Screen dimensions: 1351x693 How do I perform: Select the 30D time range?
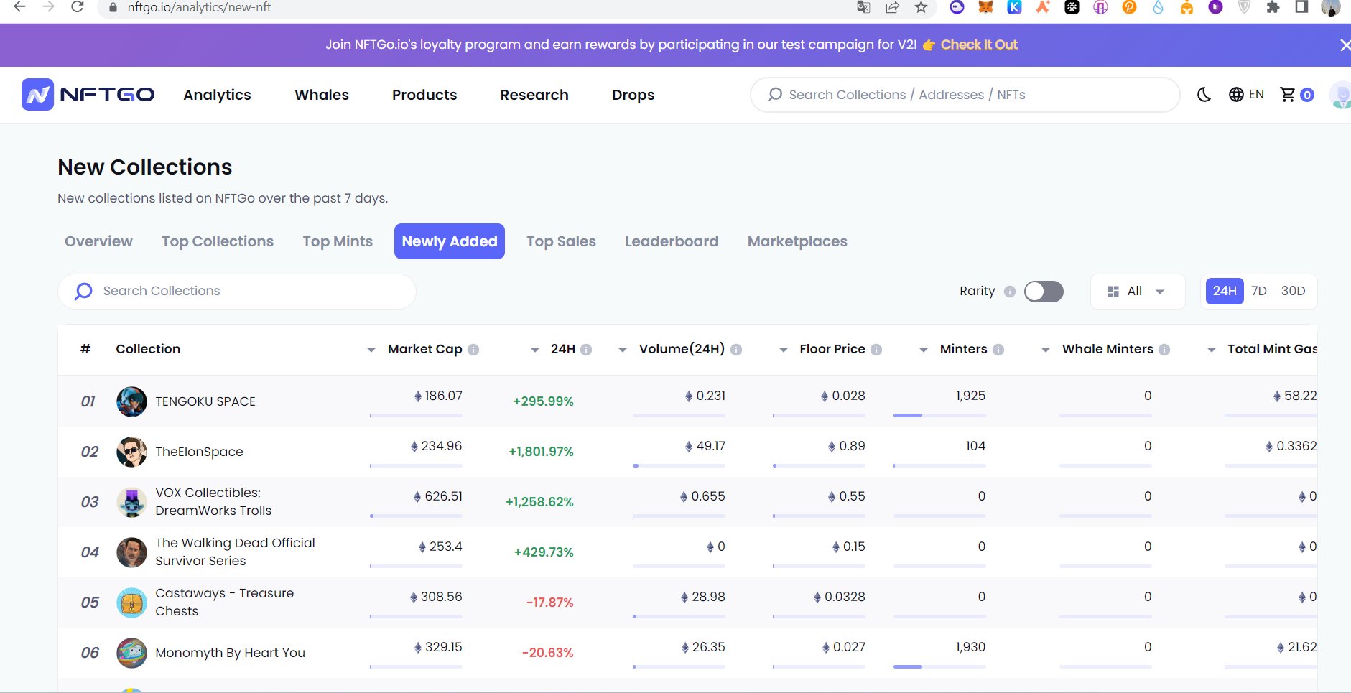pos(1293,291)
